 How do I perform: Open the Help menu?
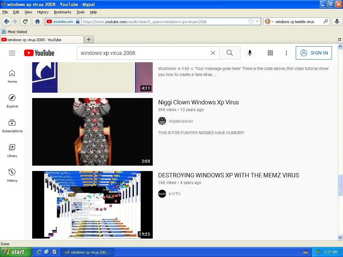(x=93, y=12)
